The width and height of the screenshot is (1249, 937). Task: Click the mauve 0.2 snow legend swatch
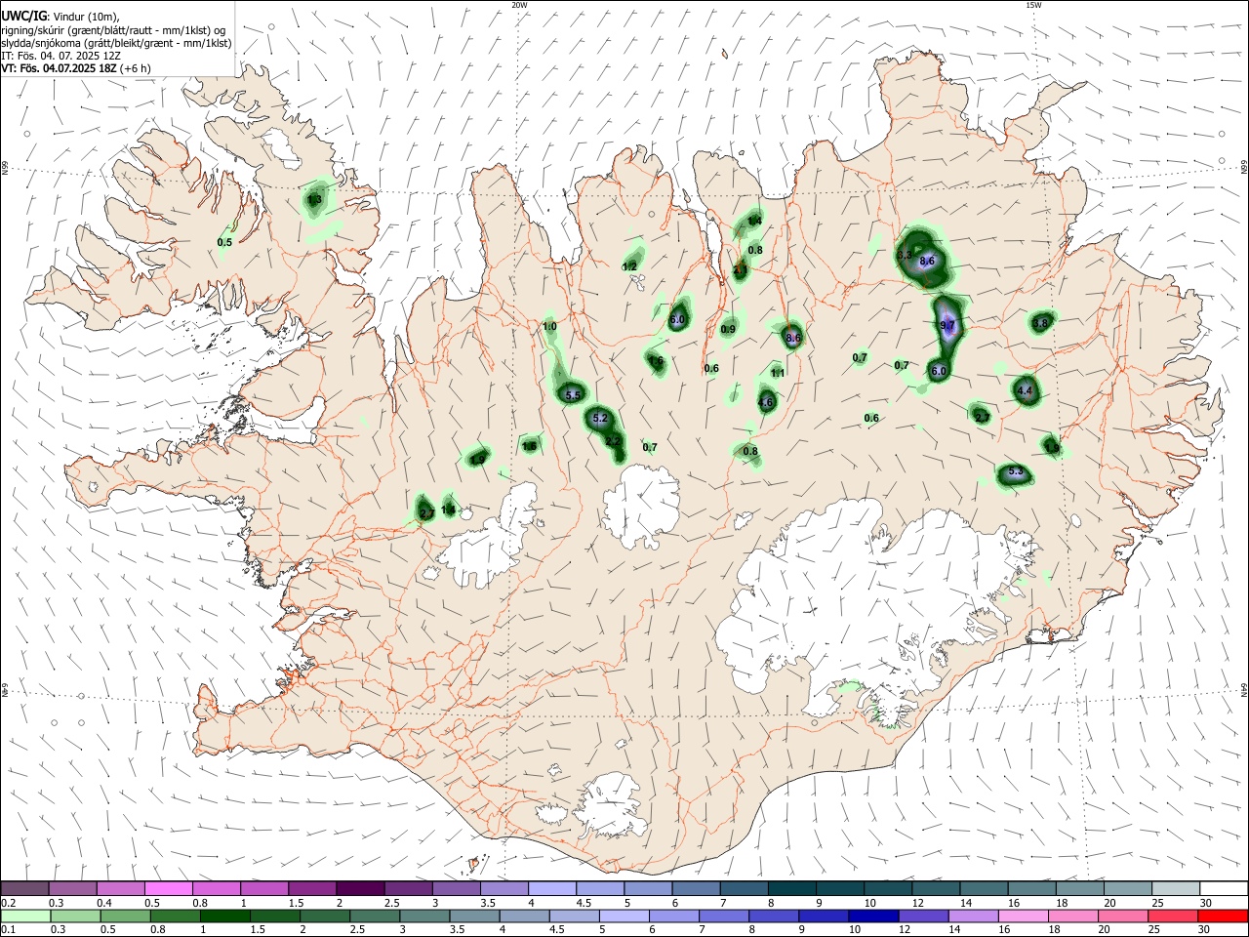point(24,889)
